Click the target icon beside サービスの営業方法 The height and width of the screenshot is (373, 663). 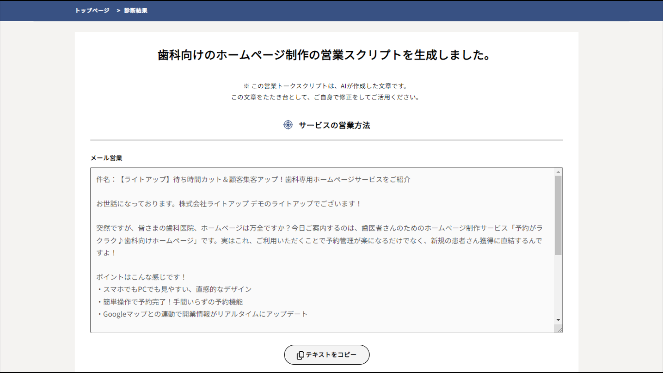[288, 125]
